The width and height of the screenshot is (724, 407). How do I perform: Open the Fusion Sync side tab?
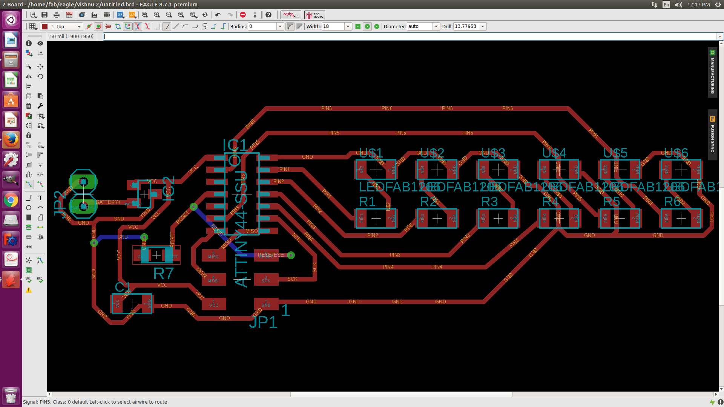712,135
